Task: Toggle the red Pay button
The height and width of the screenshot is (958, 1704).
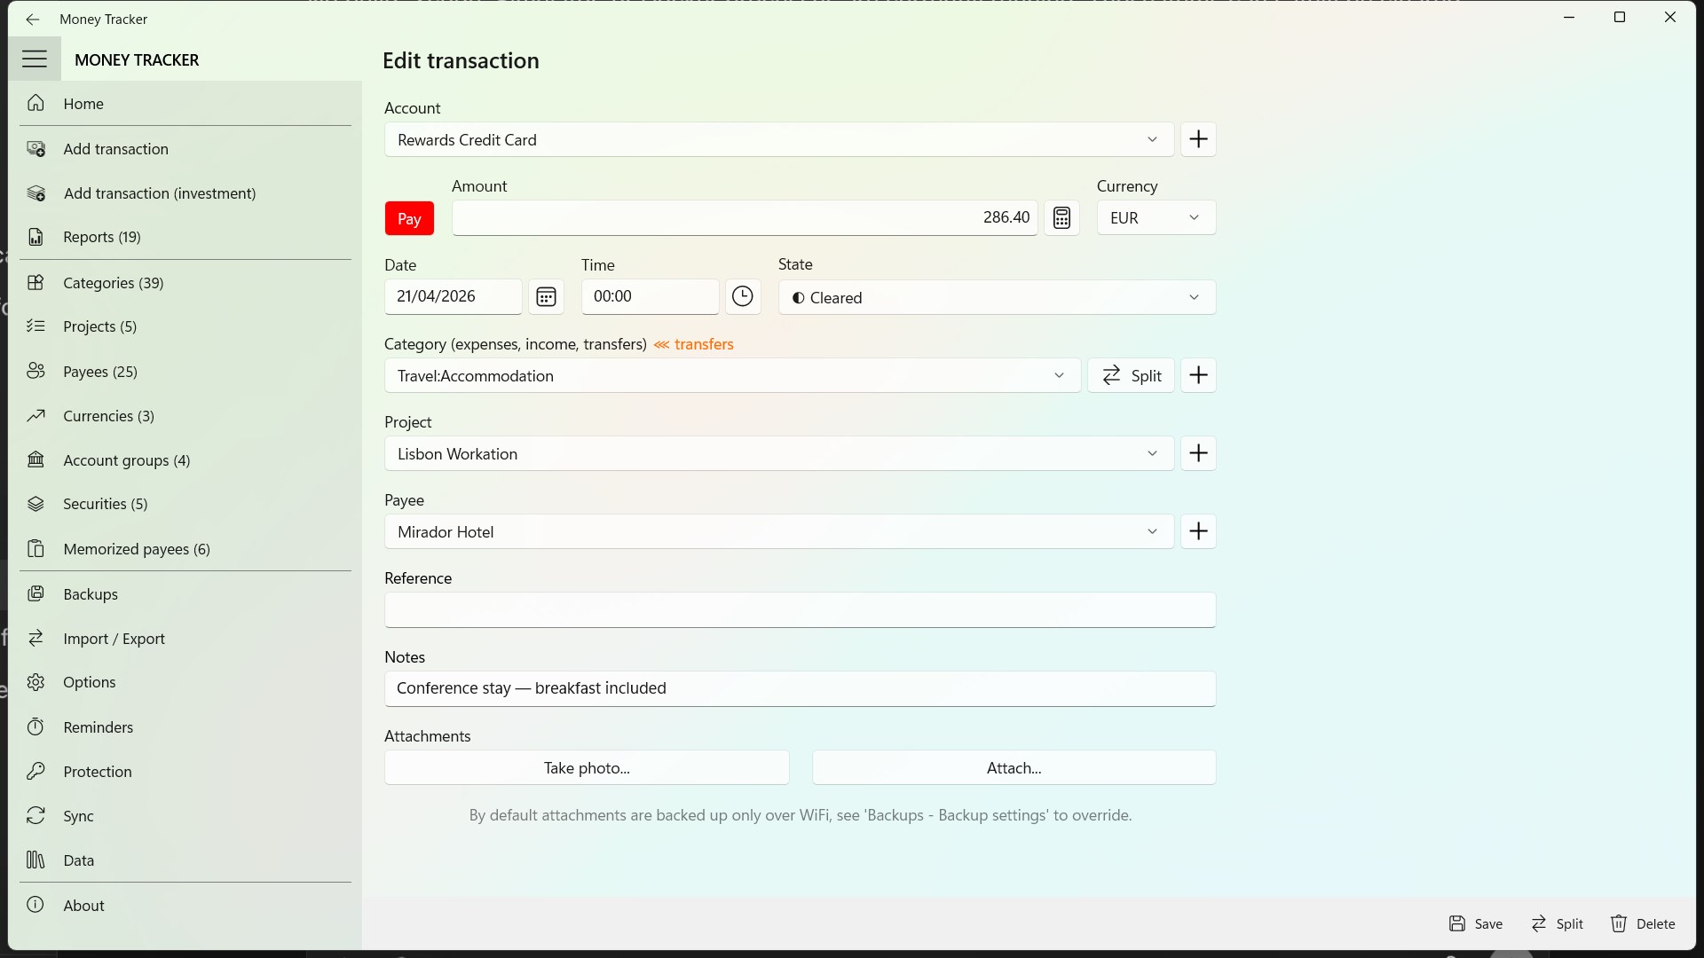Action: pyautogui.click(x=409, y=218)
